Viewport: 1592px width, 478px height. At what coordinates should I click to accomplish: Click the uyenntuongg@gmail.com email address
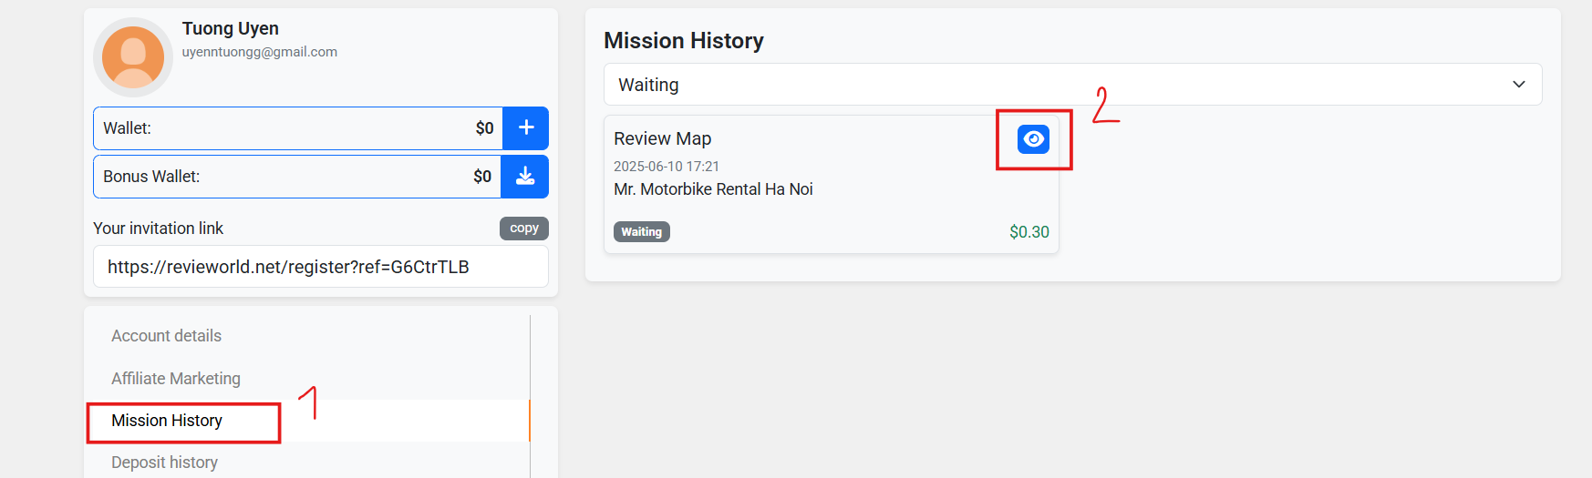point(260,52)
